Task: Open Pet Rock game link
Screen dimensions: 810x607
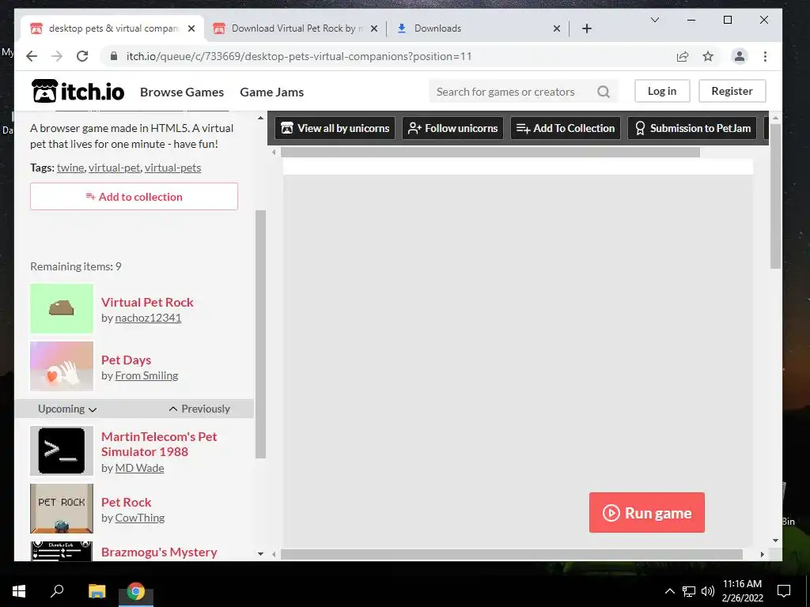Action: coord(126,502)
